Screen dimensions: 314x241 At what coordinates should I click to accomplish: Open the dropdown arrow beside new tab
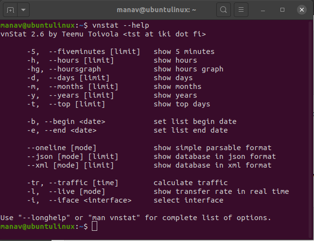tap(23, 9)
